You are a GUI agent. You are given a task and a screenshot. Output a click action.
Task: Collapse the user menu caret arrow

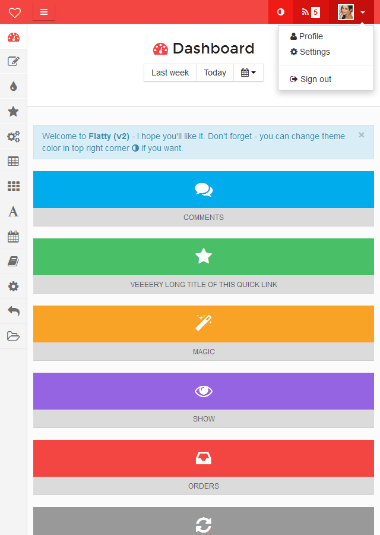363,12
